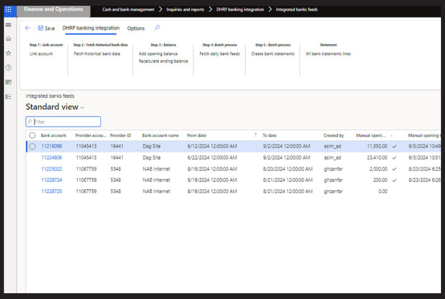Click Fetch historical bank data action
This screenshot has width=445, height=299.
point(97,54)
